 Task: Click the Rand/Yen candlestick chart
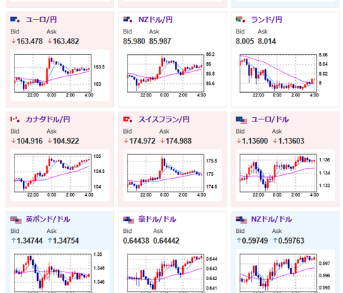pyautogui.click(x=285, y=75)
